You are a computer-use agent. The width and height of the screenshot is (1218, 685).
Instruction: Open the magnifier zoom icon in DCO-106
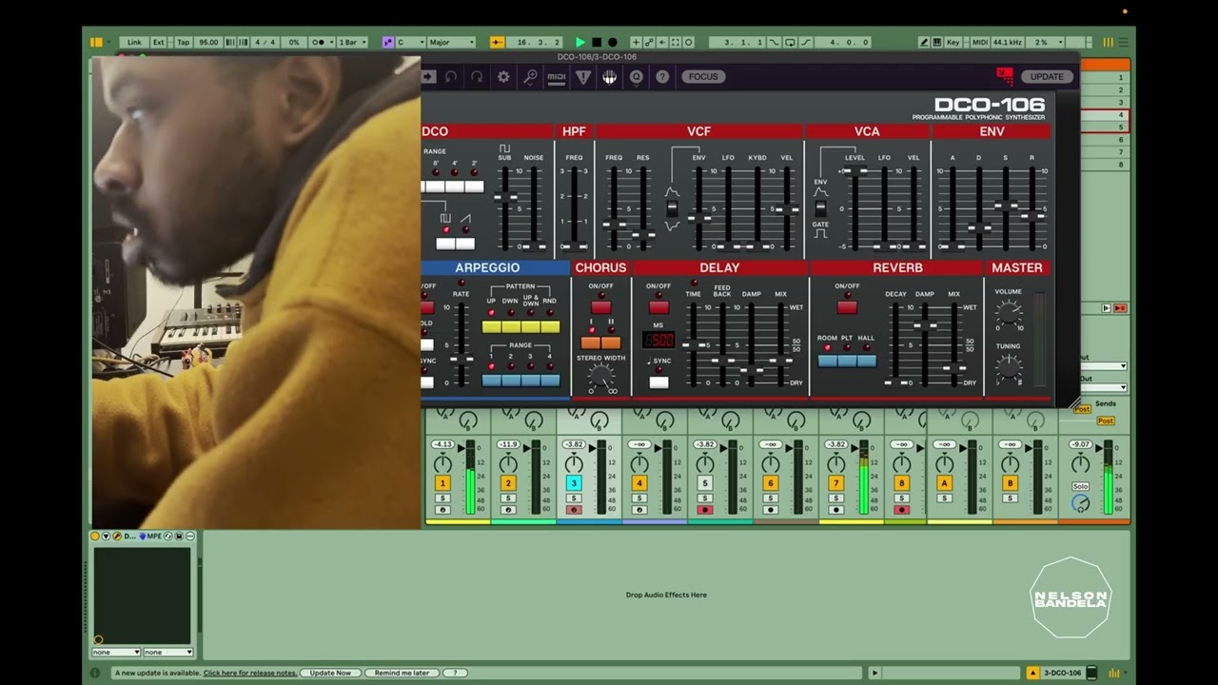coord(530,77)
